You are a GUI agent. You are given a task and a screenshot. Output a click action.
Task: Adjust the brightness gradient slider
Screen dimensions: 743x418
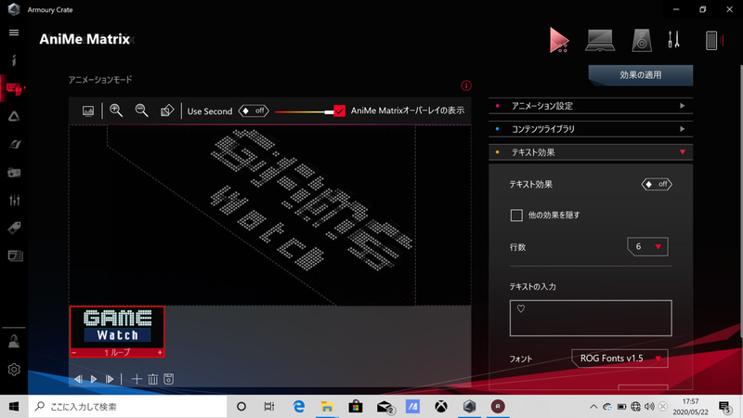click(x=304, y=111)
